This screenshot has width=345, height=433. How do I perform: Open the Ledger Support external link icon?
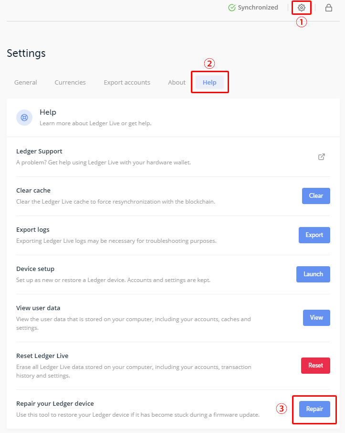321,157
